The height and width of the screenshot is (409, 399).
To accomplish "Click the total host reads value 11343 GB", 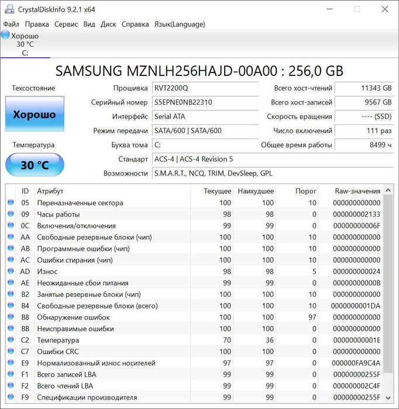I will [x=364, y=88].
